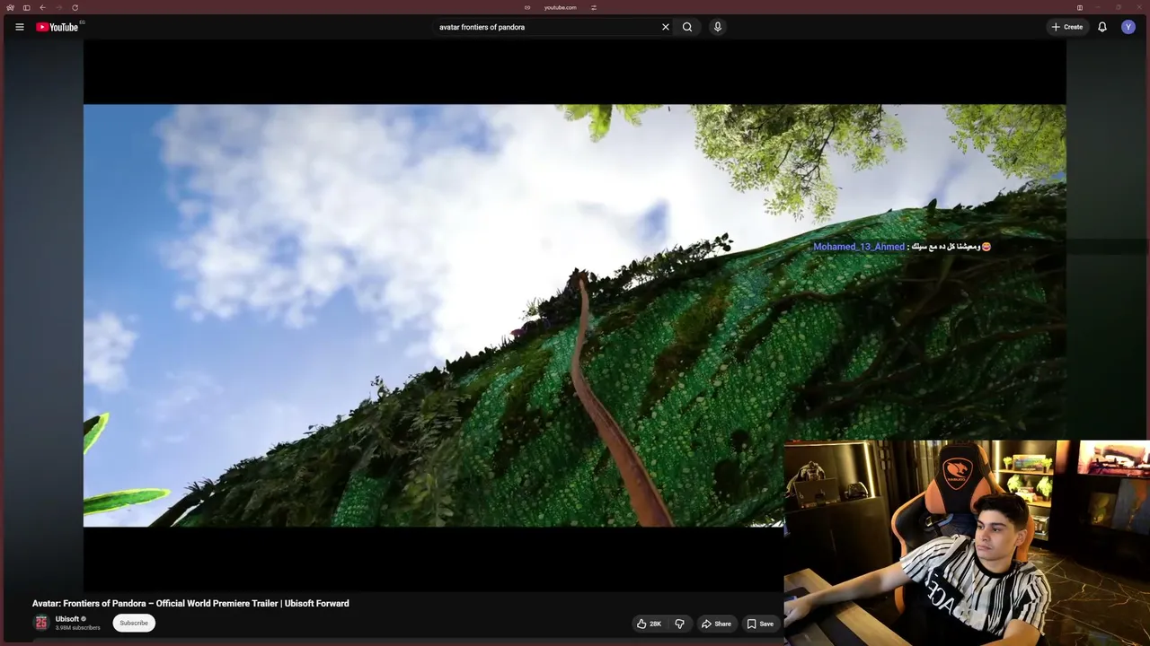Click the 3.98M subscribers text

(x=78, y=628)
